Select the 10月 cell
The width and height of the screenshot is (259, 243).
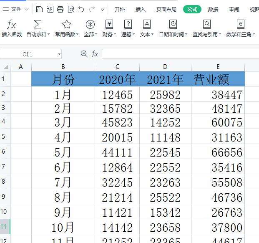(63, 226)
